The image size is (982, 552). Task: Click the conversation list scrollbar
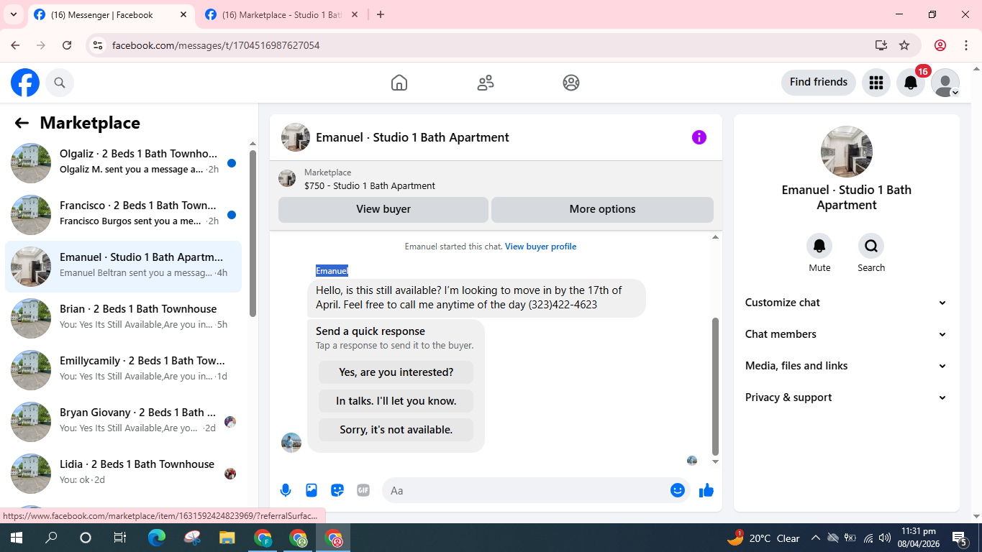click(x=253, y=233)
